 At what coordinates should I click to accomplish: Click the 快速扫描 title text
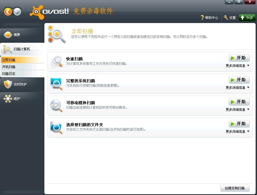pyautogui.click(x=75, y=59)
